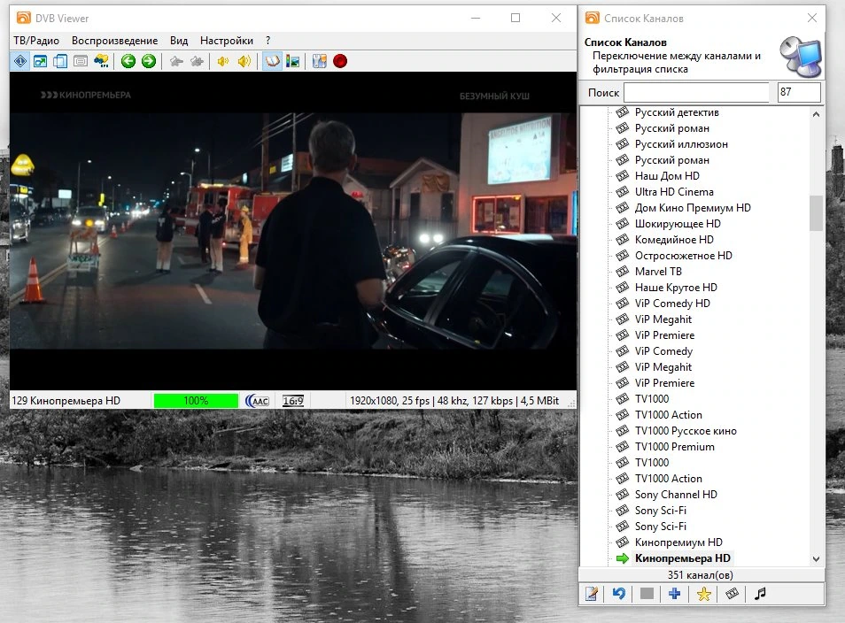Open the Настройки menu
This screenshot has width=845, height=623.
coord(227,41)
